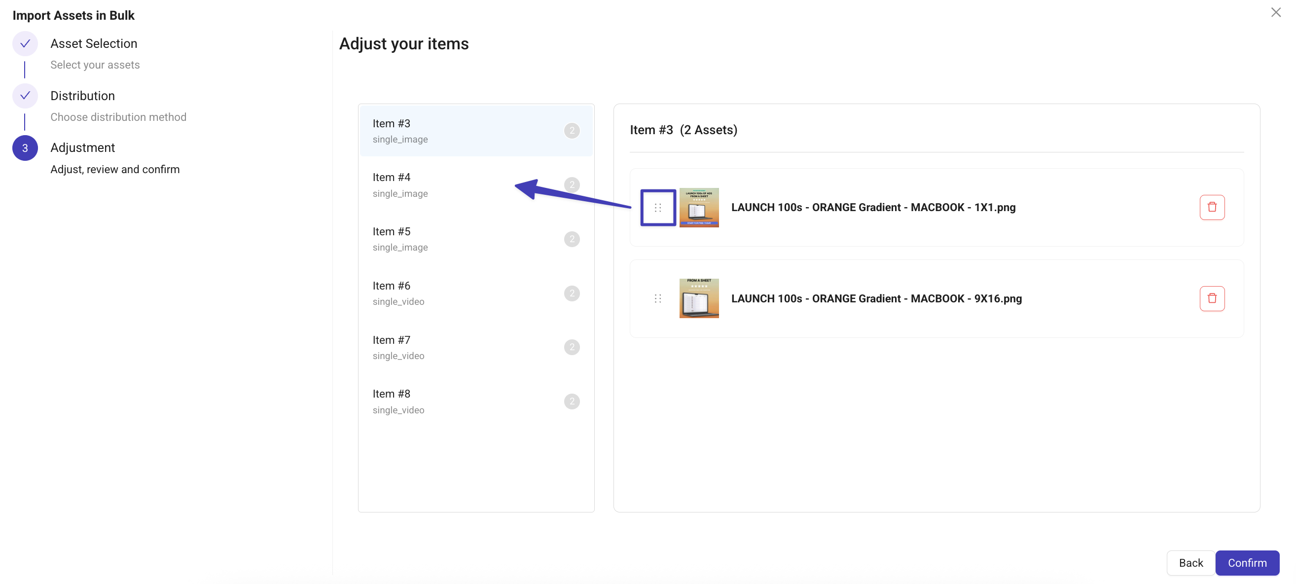Open Item #7 single_video entry
The width and height of the screenshot is (1296, 584).
[475, 347]
